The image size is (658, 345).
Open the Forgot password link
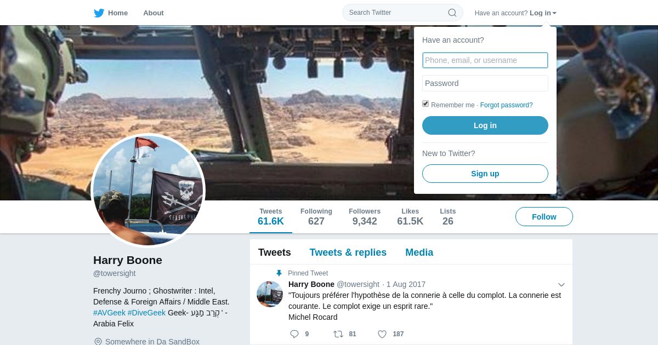(x=507, y=105)
